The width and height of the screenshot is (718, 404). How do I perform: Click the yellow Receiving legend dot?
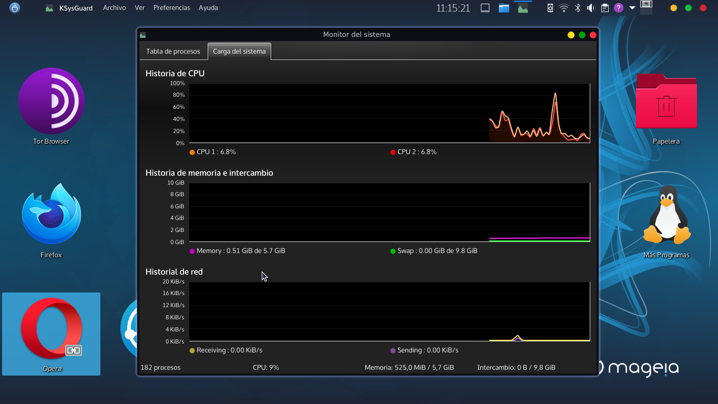point(192,351)
